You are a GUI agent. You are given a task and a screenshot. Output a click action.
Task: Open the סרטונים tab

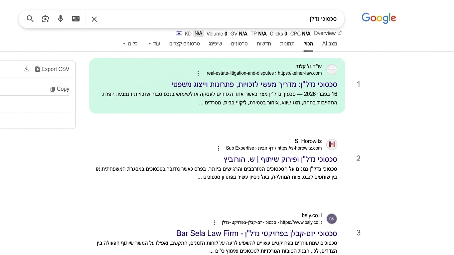(x=239, y=43)
